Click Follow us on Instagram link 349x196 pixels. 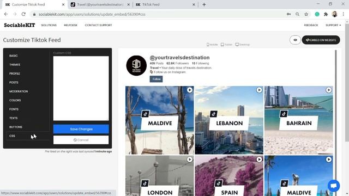170,72
